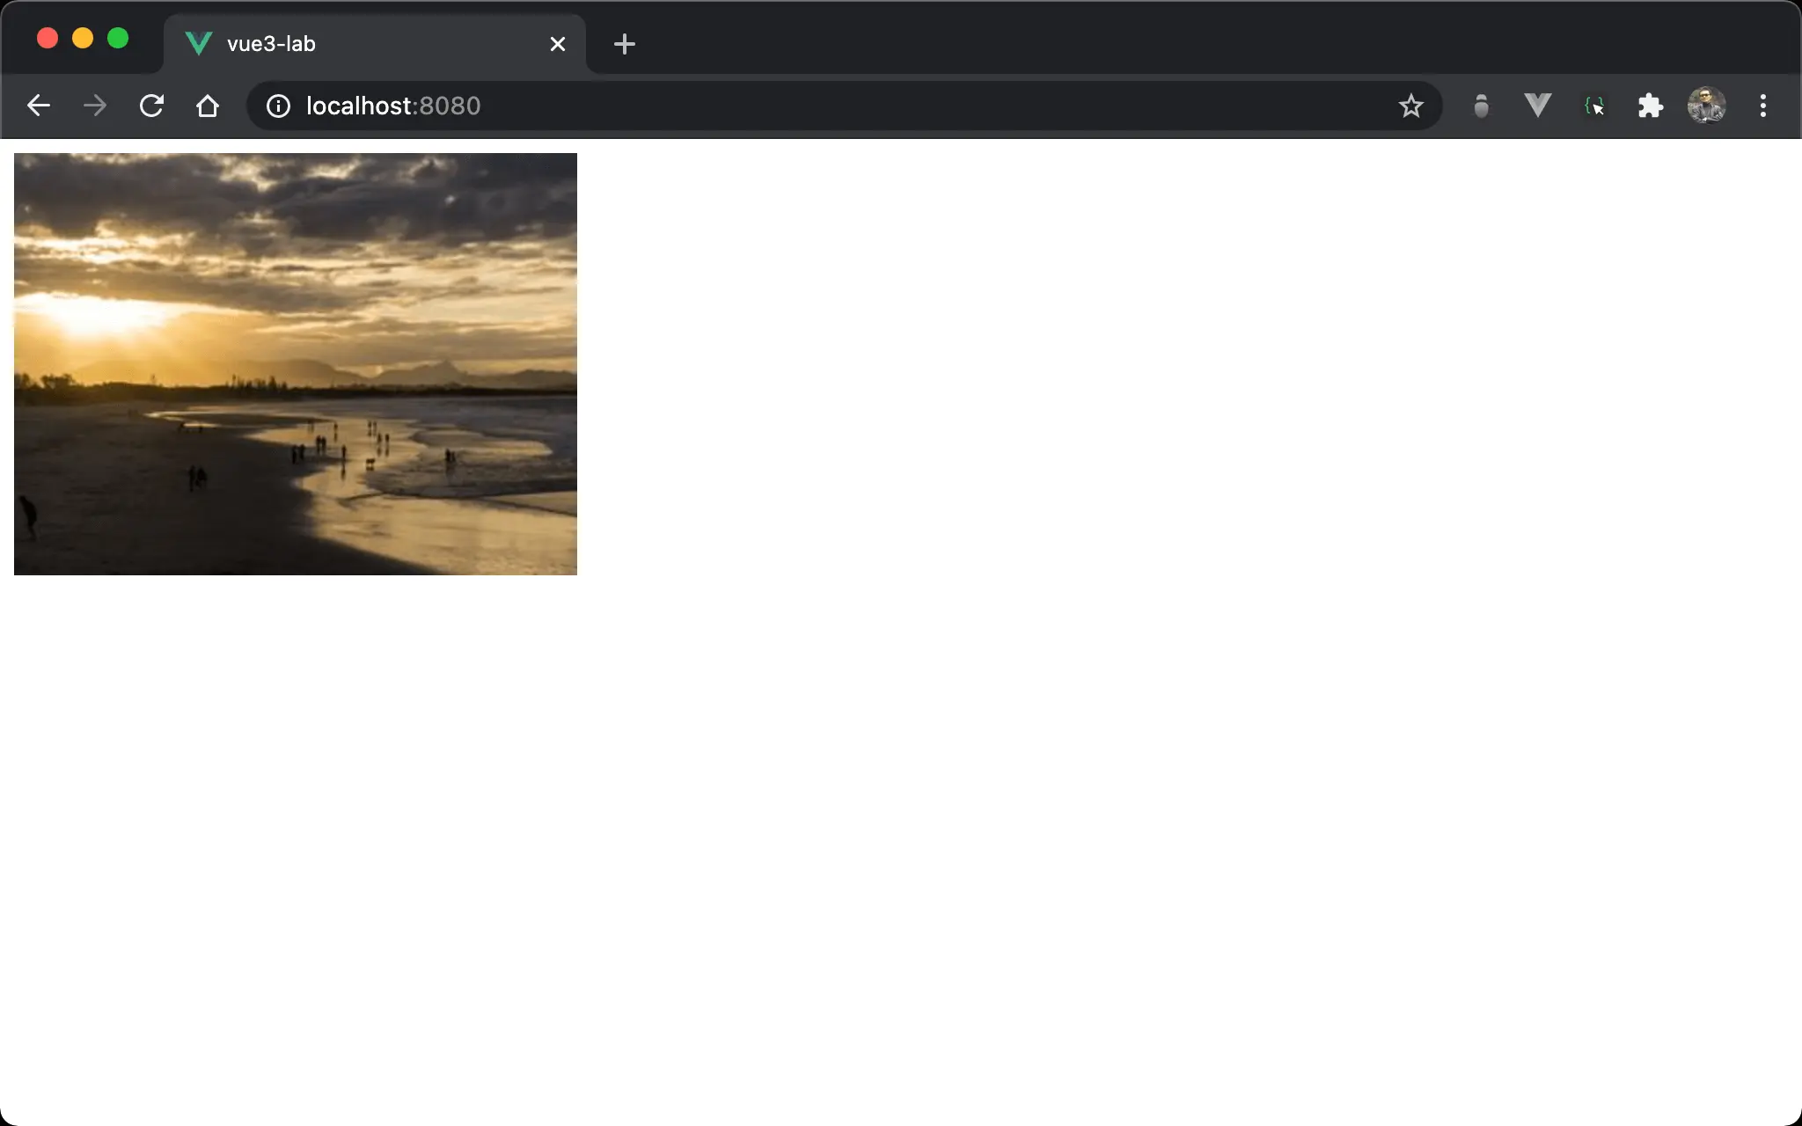Click the green curly-braces cursor extension
The image size is (1802, 1126).
1593,106
